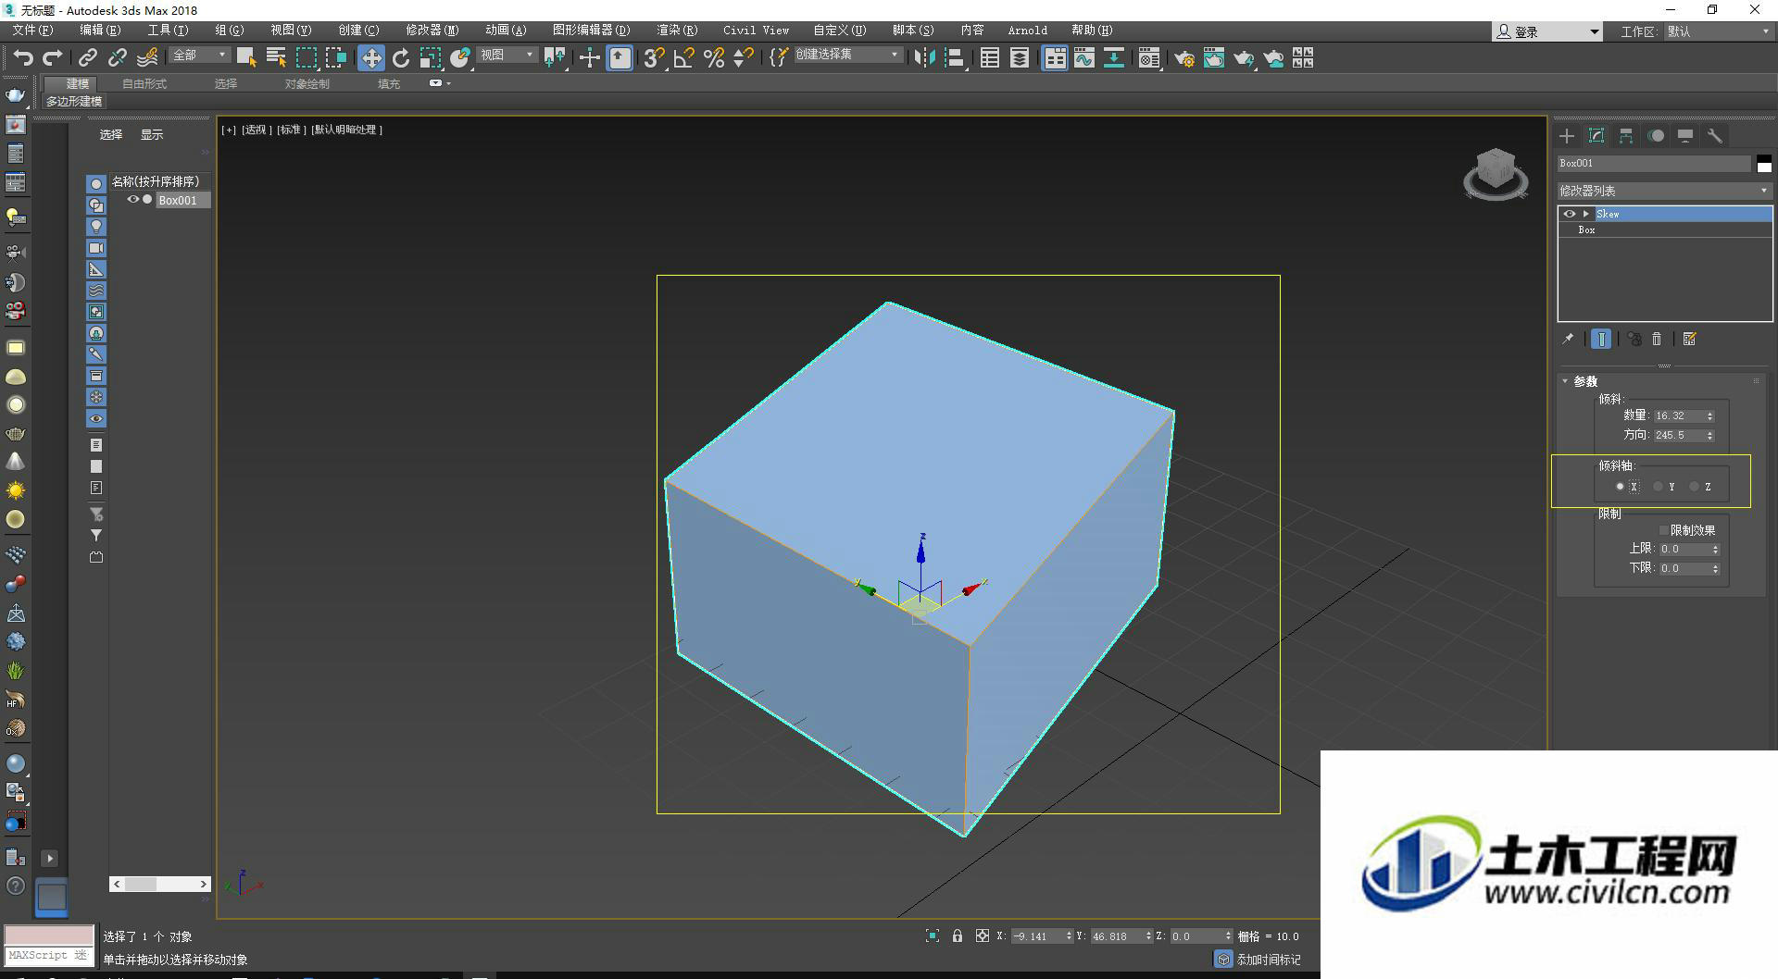Click 显示 in scene explorer

point(152,135)
